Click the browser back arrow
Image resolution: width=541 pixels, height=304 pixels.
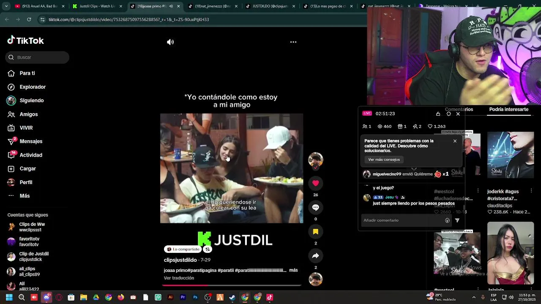(7, 19)
